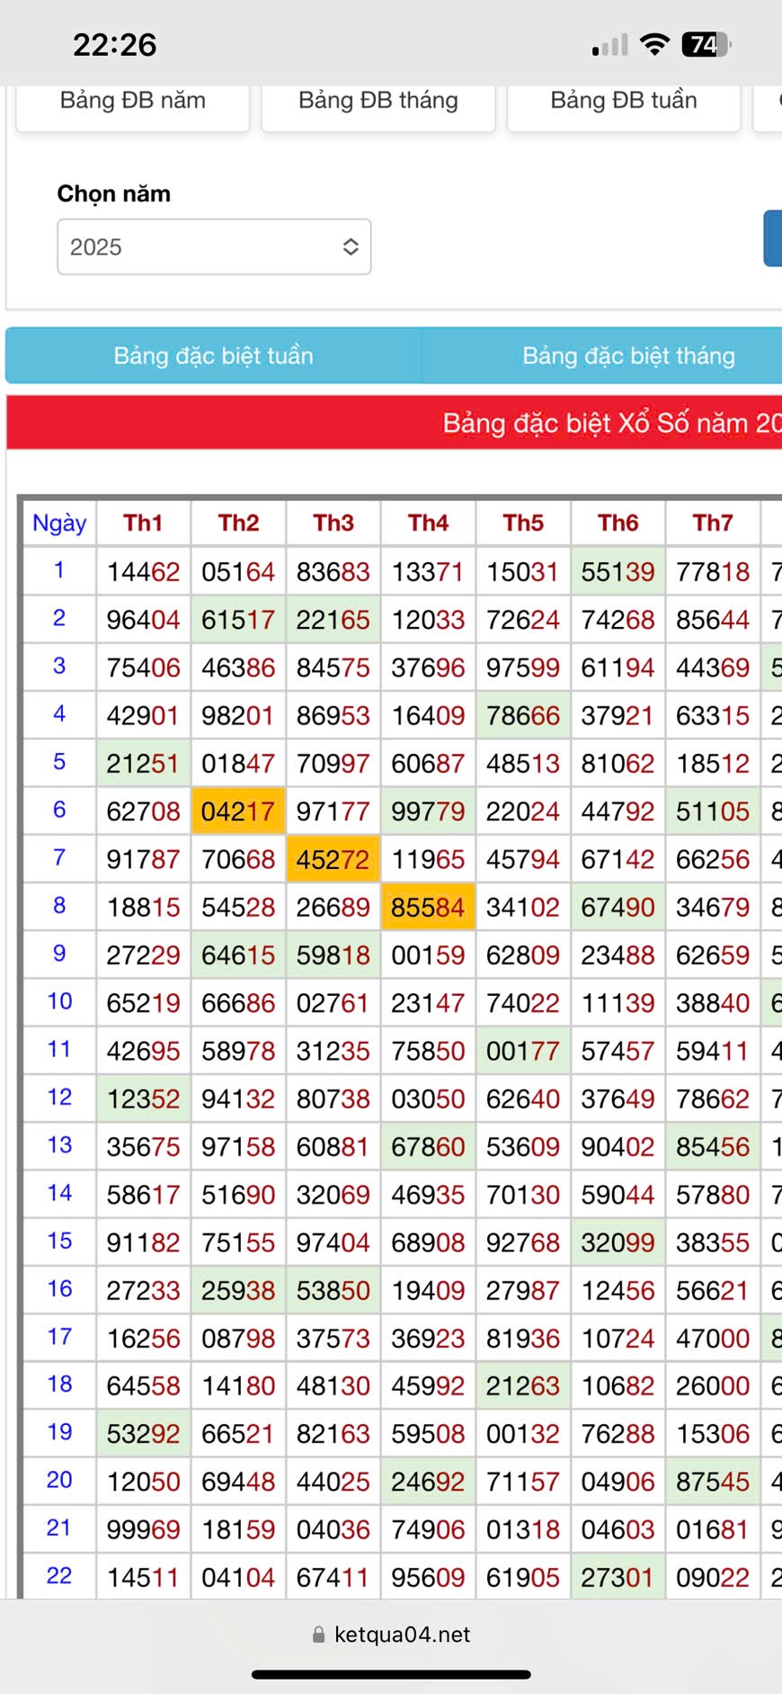The width and height of the screenshot is (782, 1694).
Task: Tap the battery indicator showing 74
Action: pos(707,44)
